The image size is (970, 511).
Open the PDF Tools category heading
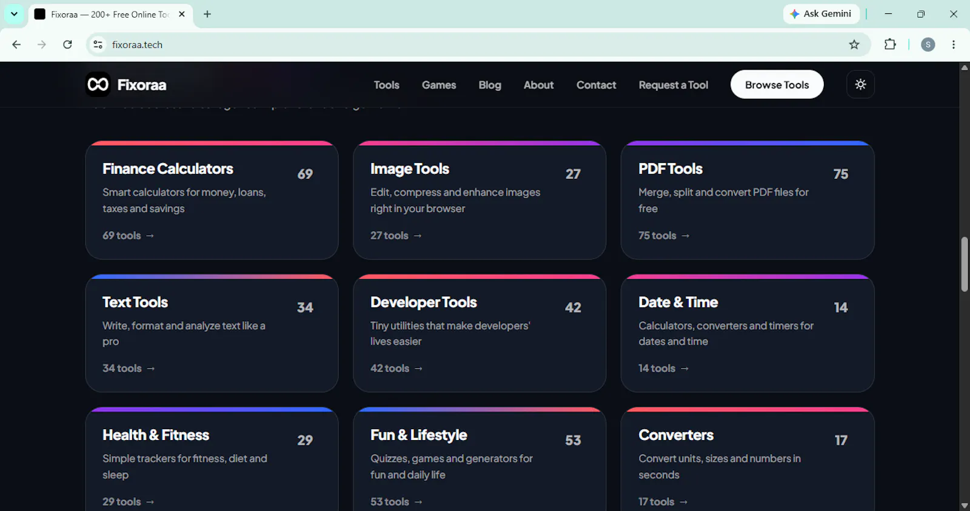click(x=671, y=169)
